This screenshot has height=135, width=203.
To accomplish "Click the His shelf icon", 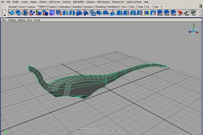I will [187, 13].
